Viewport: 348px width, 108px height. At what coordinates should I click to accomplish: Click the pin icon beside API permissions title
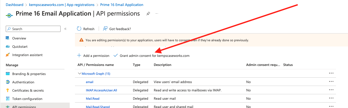coord(148,14)
